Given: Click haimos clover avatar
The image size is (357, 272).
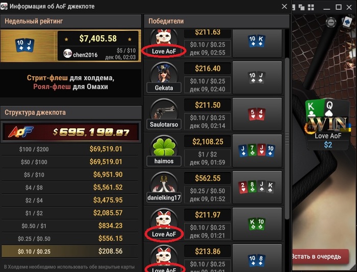Looking at the screenshot, I should click(x=164, y=147).
